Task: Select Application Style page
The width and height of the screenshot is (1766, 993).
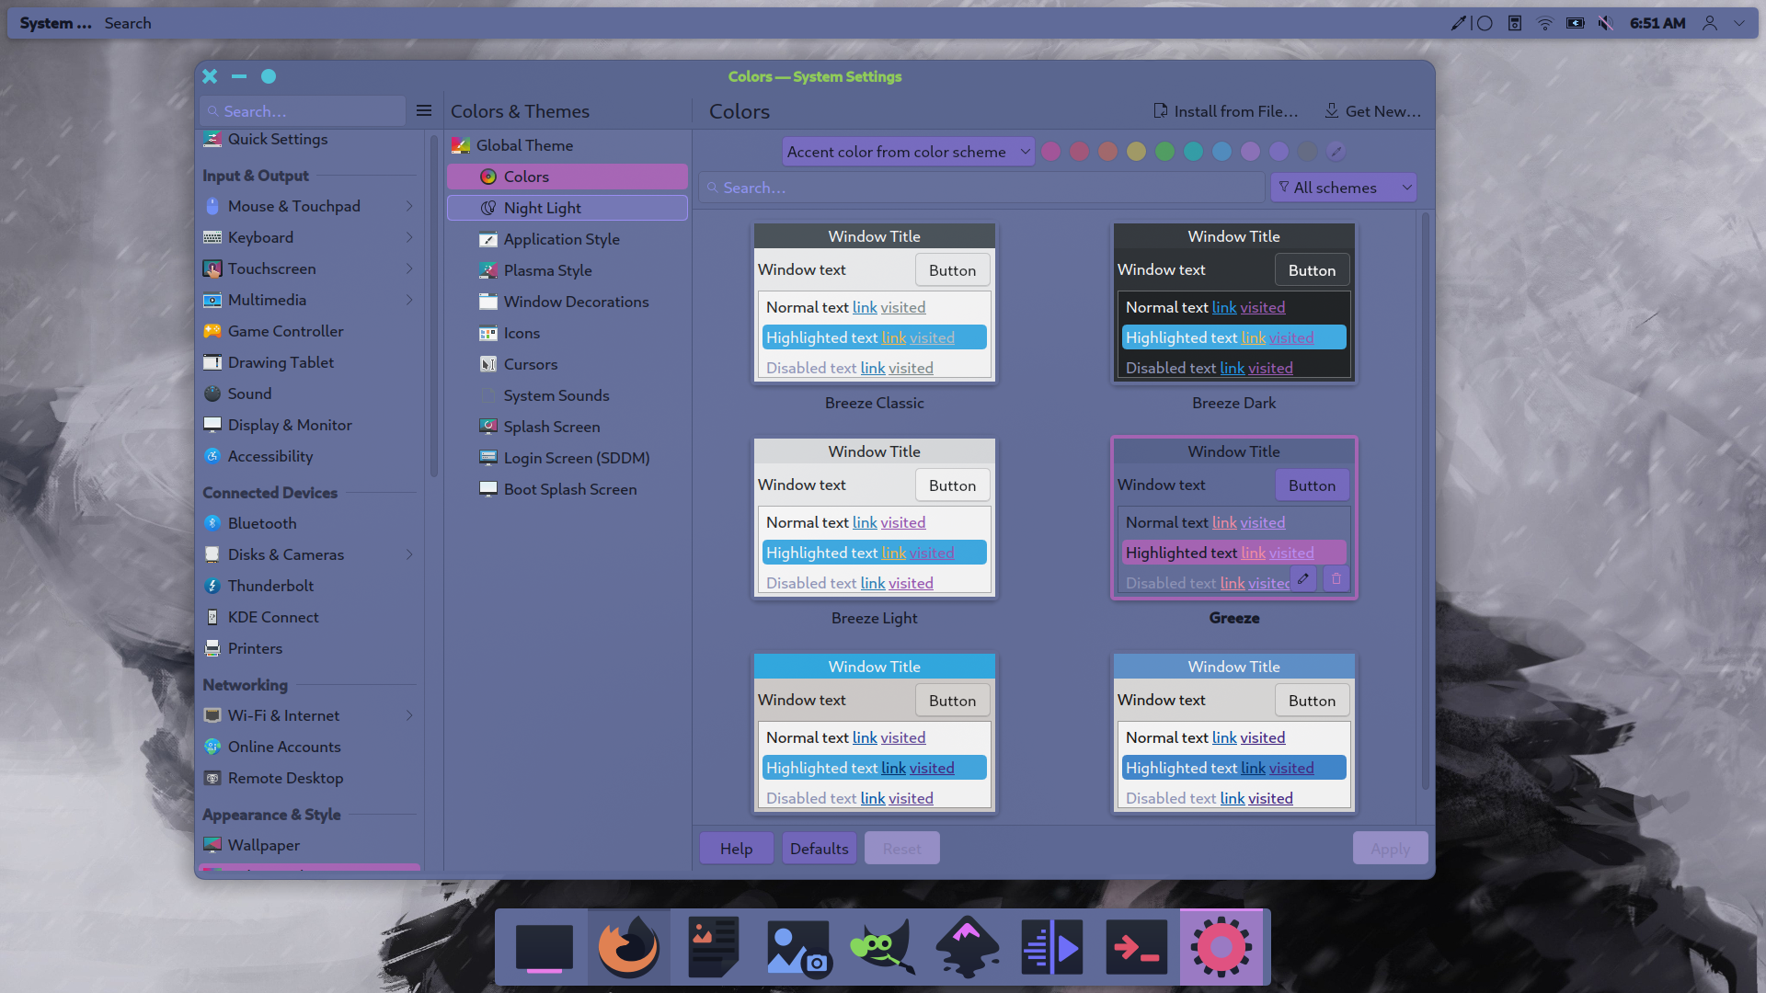Action: pos(568,239)
